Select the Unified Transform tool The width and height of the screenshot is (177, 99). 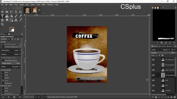coord(2,16)
